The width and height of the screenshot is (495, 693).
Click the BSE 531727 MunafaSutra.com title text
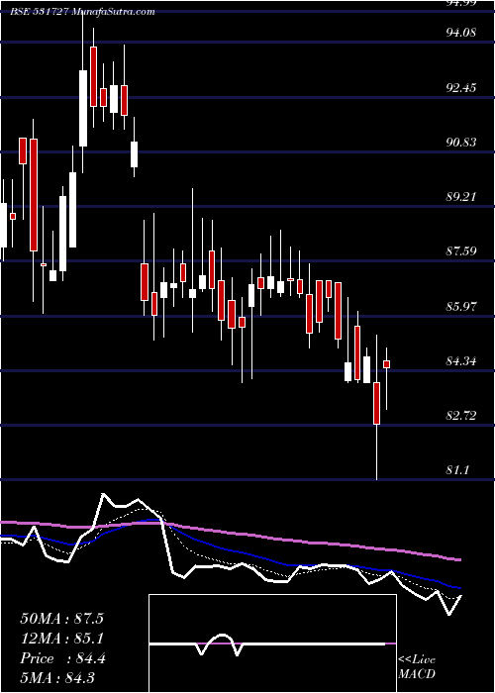(x=82, y=12)
